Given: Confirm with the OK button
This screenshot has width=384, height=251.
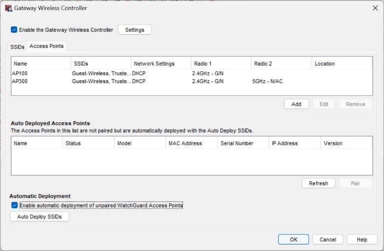Looking at the screenshot, I should (x=293, y=239).
